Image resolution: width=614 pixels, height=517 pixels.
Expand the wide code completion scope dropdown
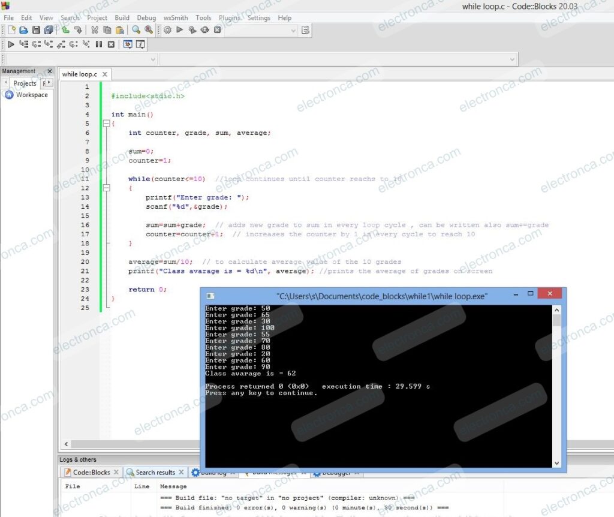click(511, 59)
